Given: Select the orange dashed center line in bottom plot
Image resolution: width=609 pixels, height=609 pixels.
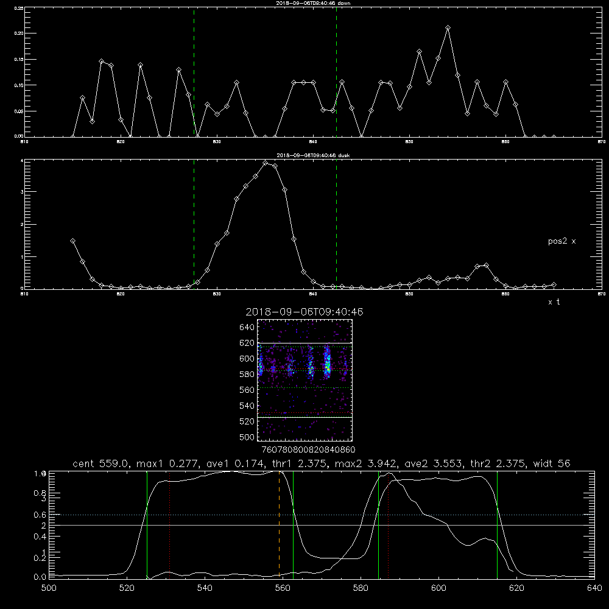Looking at the screenshot, I should click(x=280, y=524).
